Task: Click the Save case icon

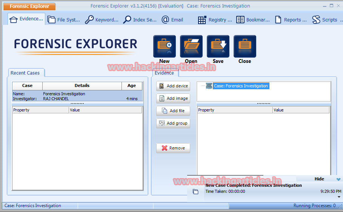Action: [218, 46]
